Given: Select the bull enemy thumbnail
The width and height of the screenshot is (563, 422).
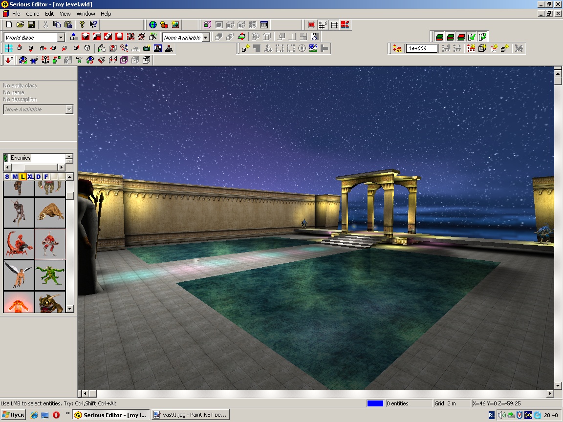Looking at the screenshot, I should pyautogui.click(x=50, y=212).
